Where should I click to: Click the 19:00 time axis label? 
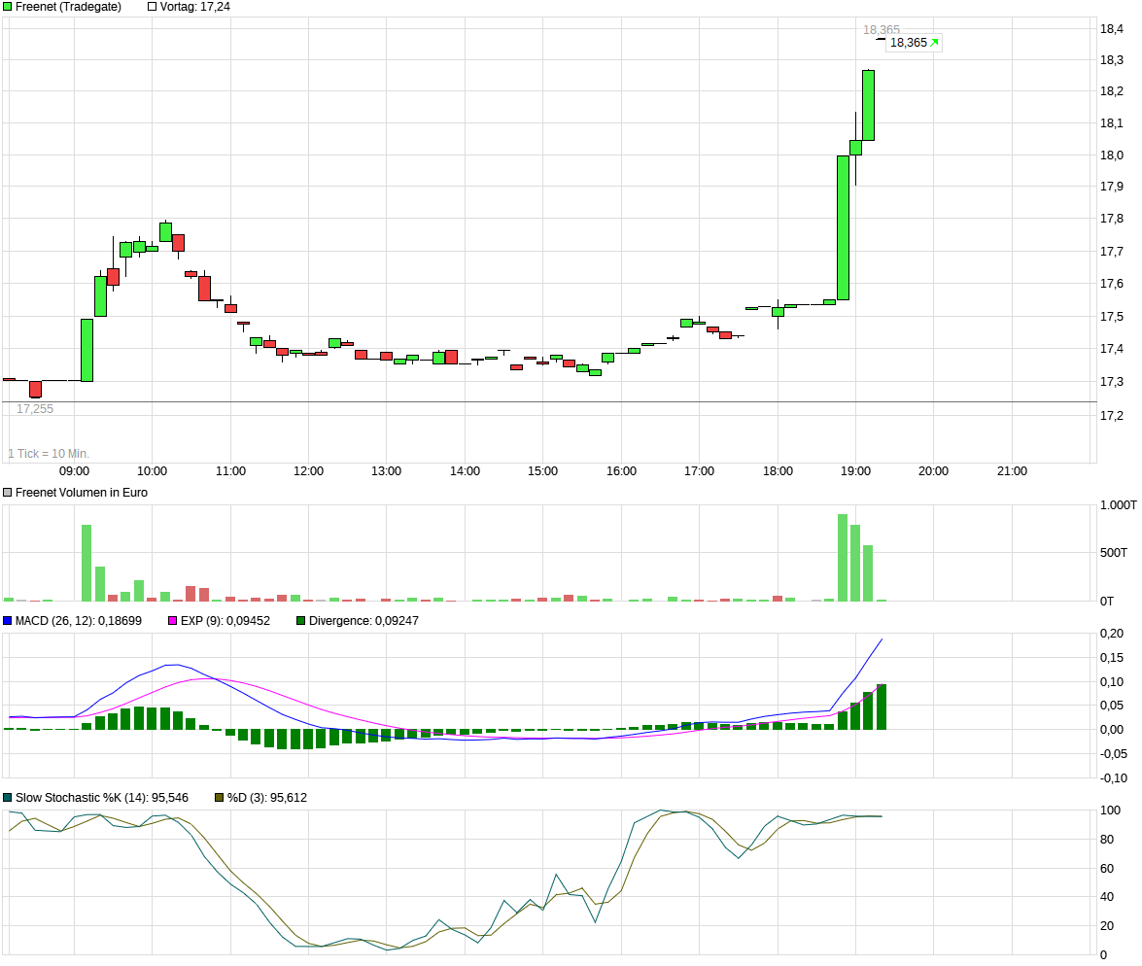pyautogui.click(x=856, y=471)
